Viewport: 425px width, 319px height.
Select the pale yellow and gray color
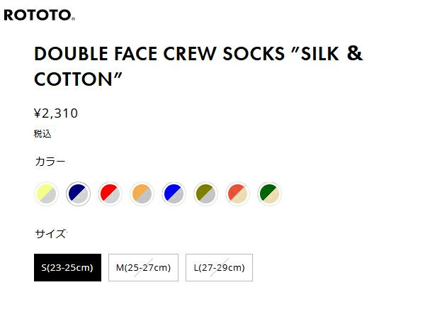coord(46,193)
